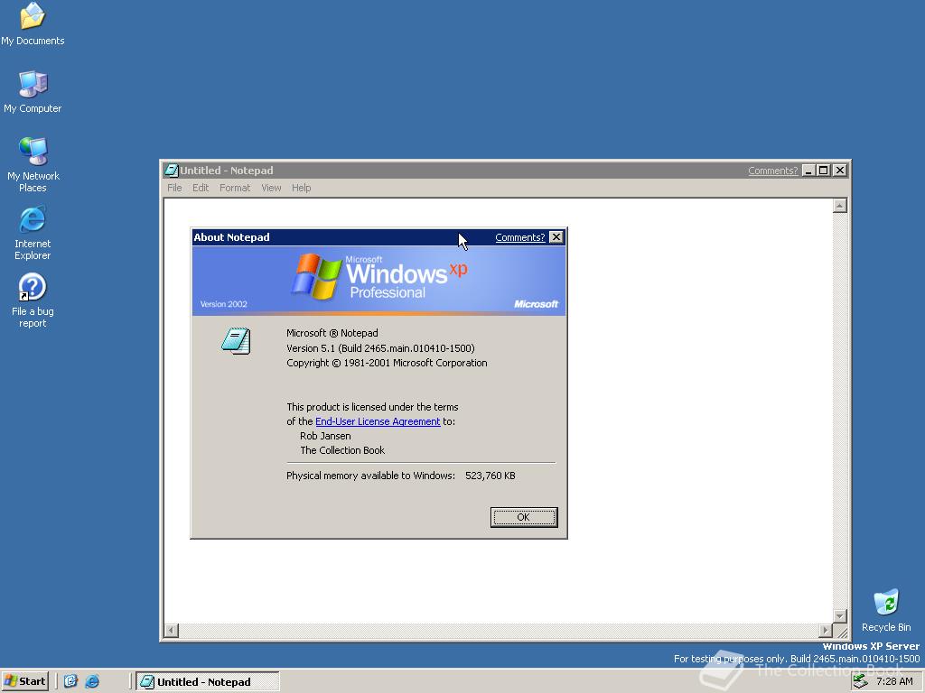Select the Untitled - Notepad taskbar button
Screen dimensions: 925x693
(x=208, y=681)
